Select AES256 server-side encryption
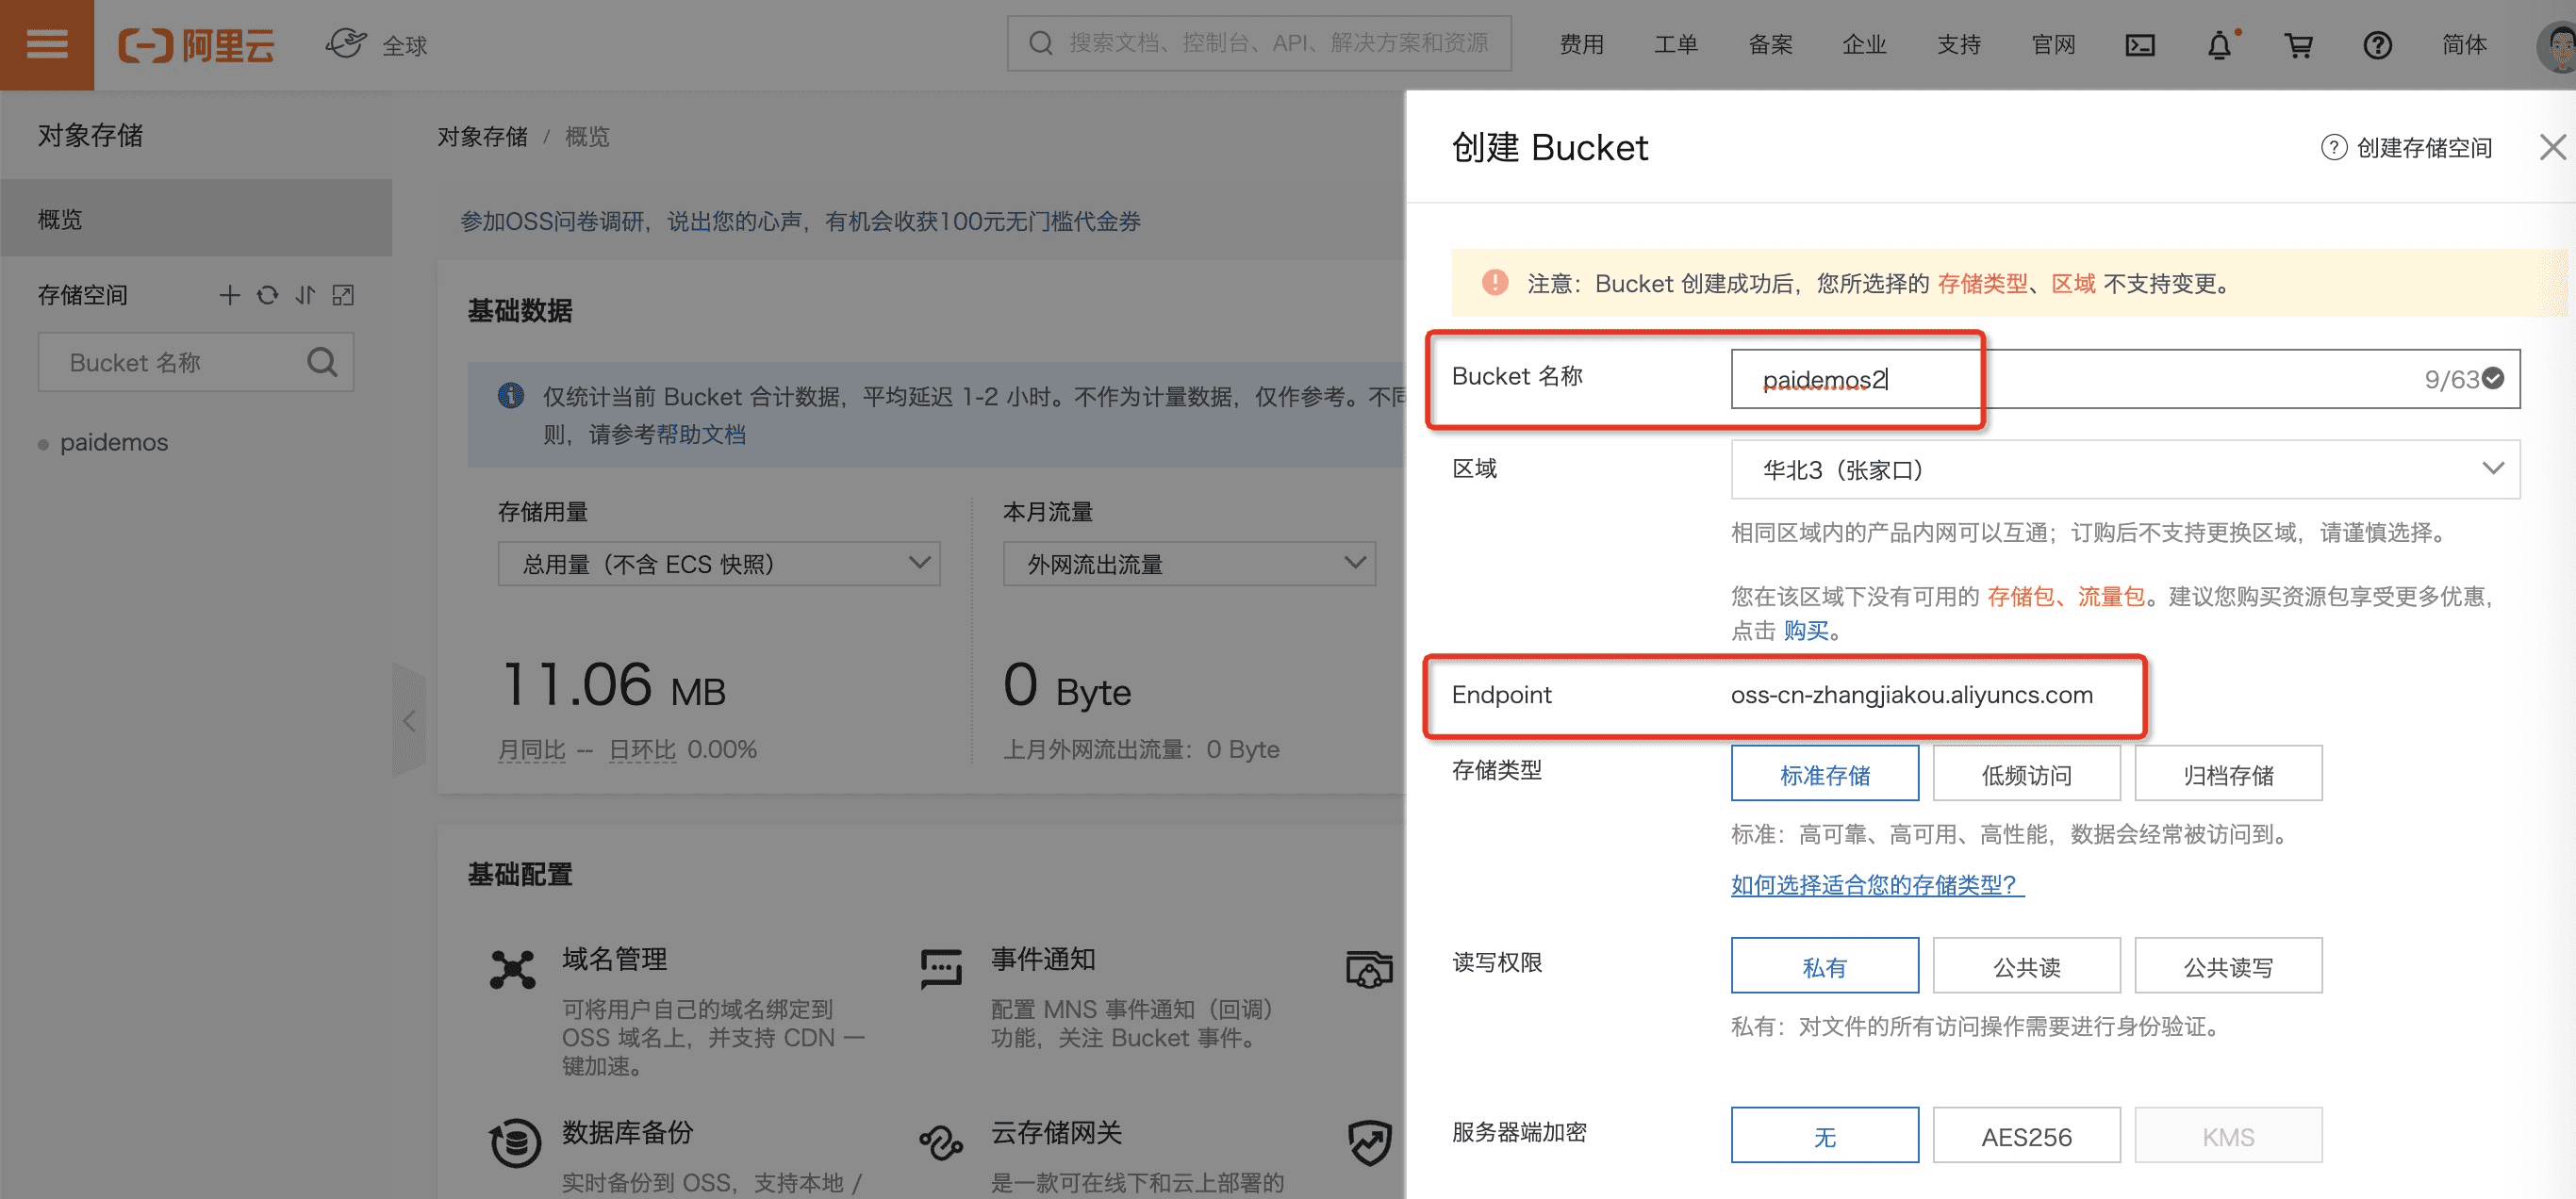The height and width of the screenshot is (1199, 2576). coord(2026,1136)
